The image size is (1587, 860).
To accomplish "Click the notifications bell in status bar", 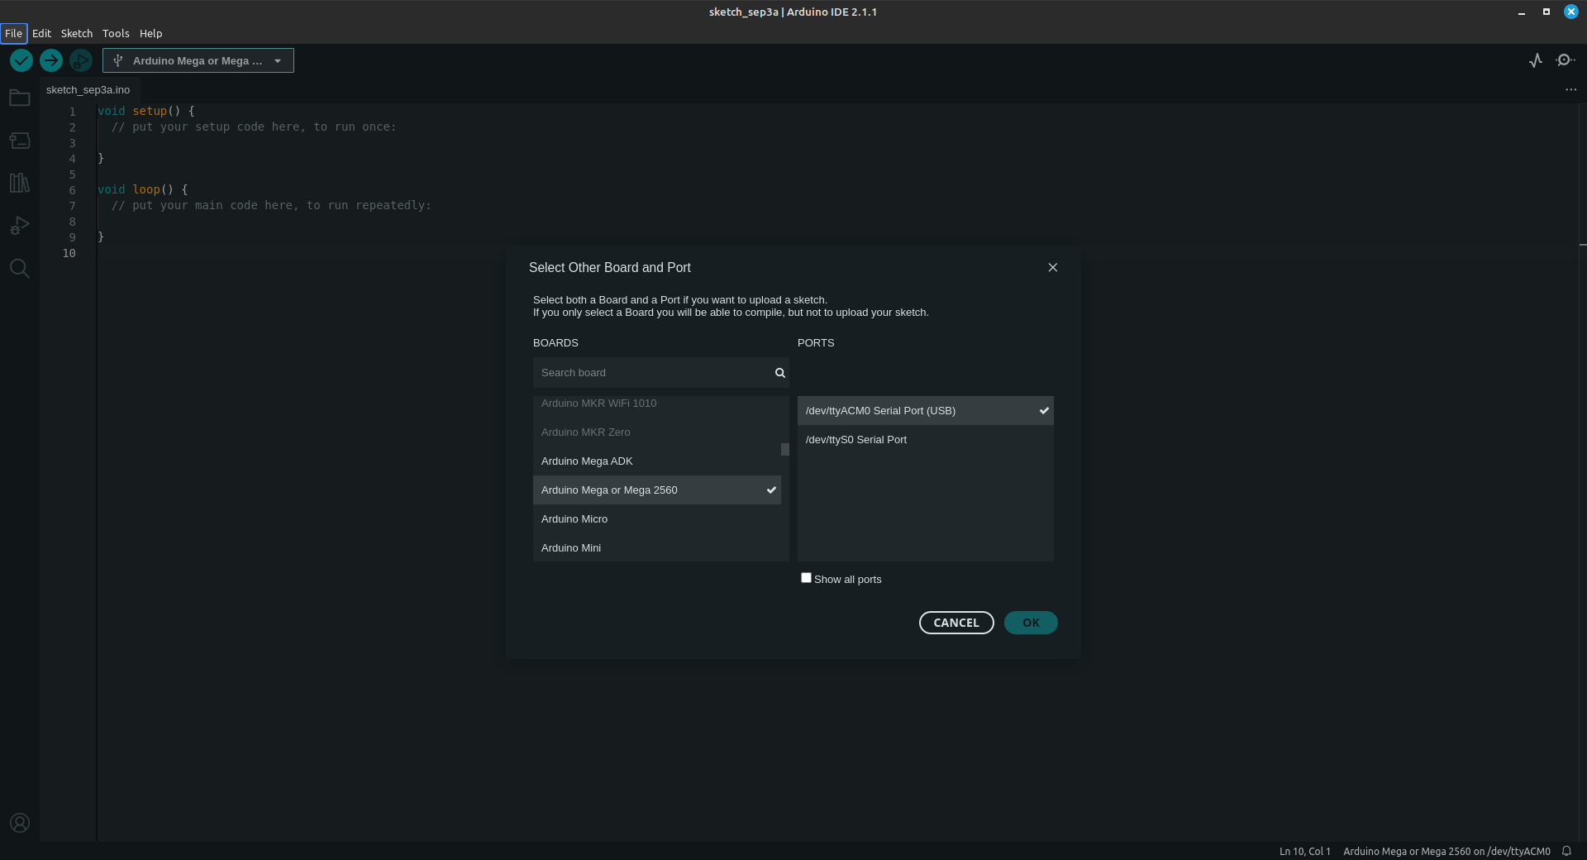I will (1566, 851).
